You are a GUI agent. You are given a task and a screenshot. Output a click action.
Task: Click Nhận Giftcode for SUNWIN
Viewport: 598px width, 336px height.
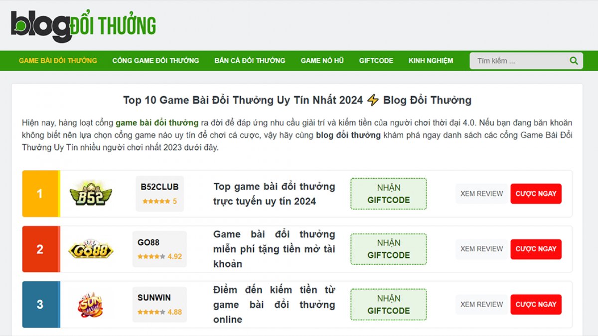(388, 305)
